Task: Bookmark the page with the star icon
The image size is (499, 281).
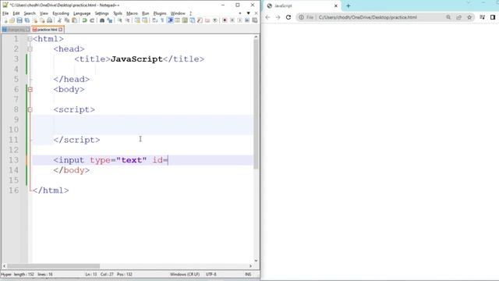Action: point(469,17)
